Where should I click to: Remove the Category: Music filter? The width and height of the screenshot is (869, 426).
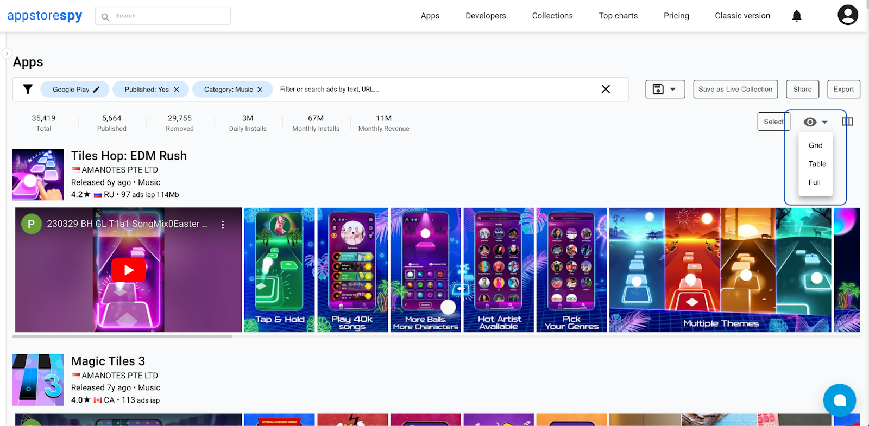[x=260, y=90]
